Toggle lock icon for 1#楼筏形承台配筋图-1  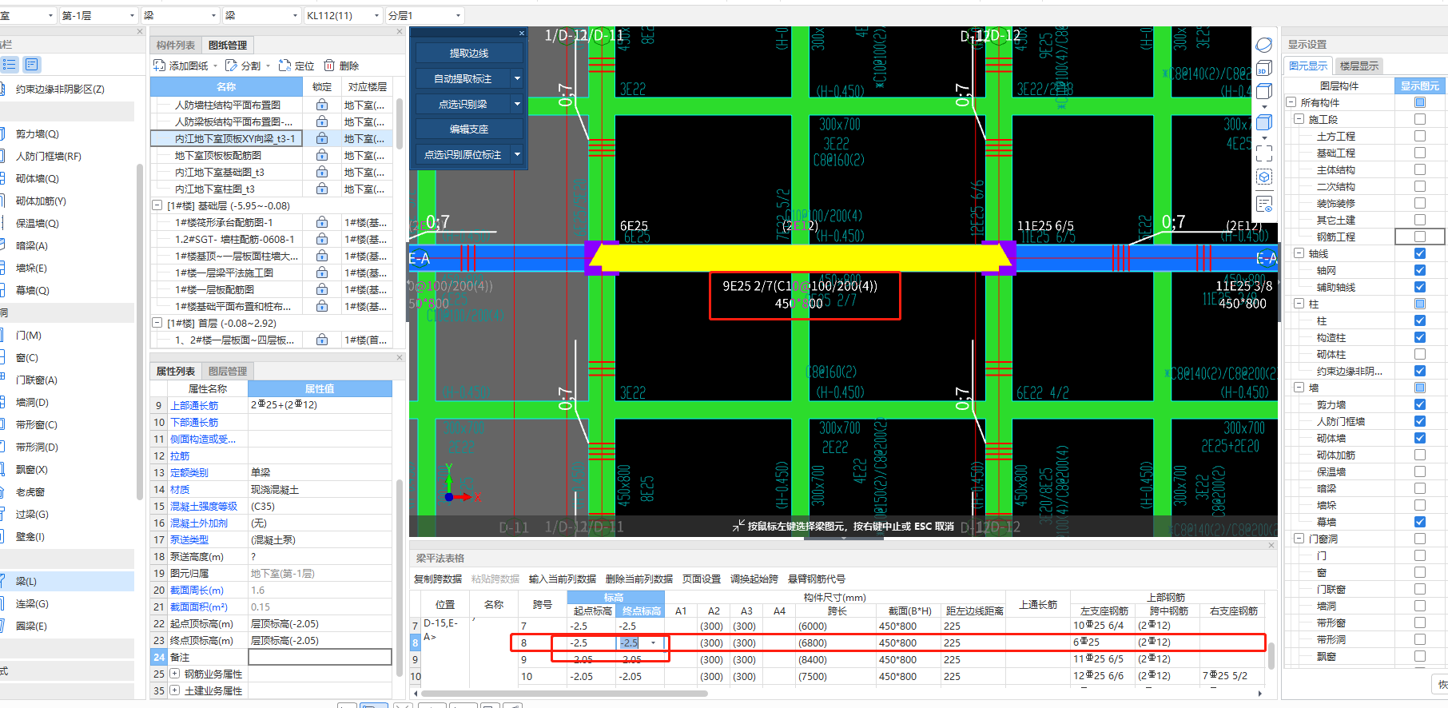(321, 222)
